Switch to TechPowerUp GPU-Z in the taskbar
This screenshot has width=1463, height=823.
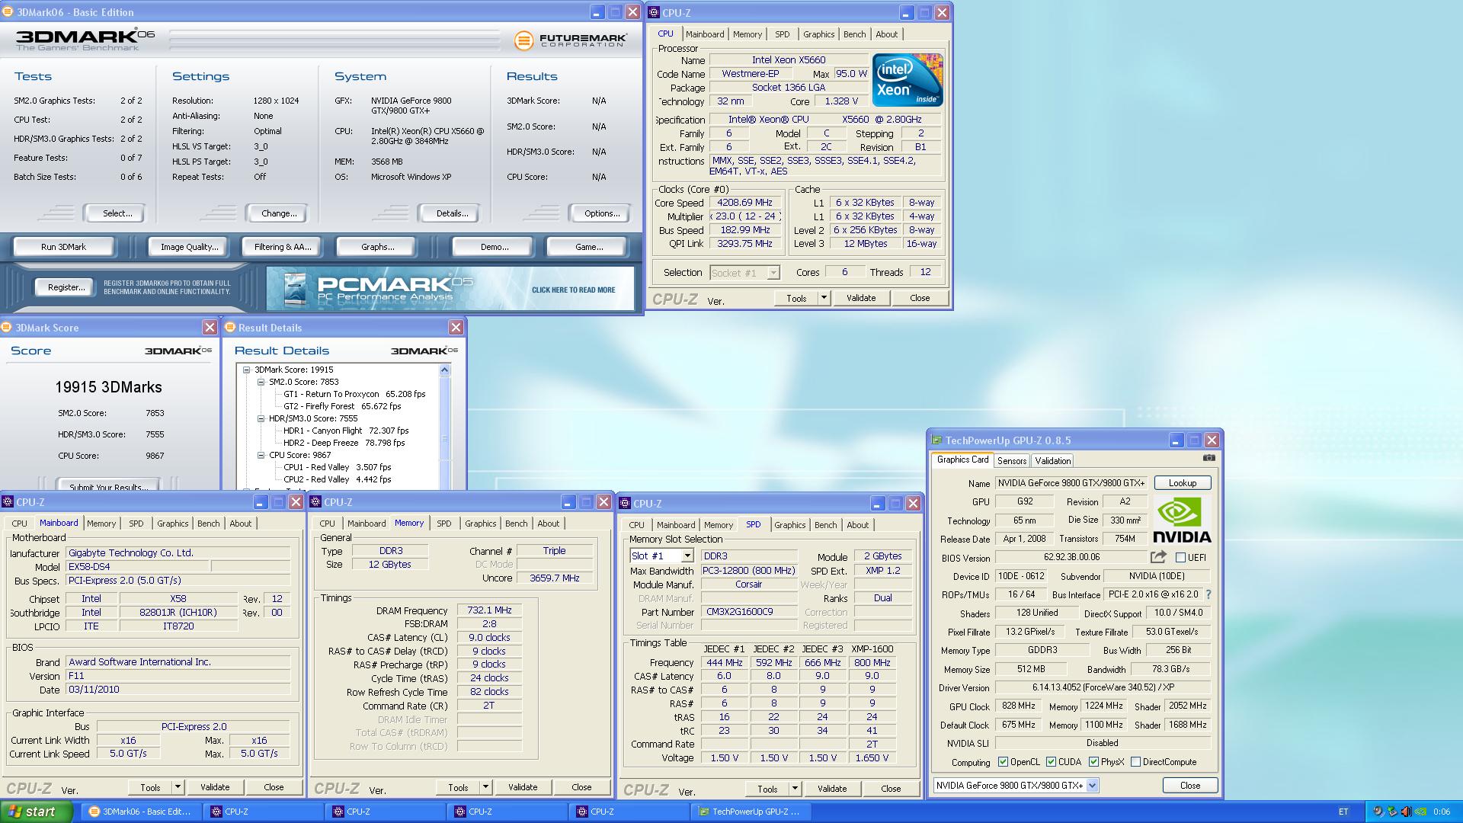(751, 812)
